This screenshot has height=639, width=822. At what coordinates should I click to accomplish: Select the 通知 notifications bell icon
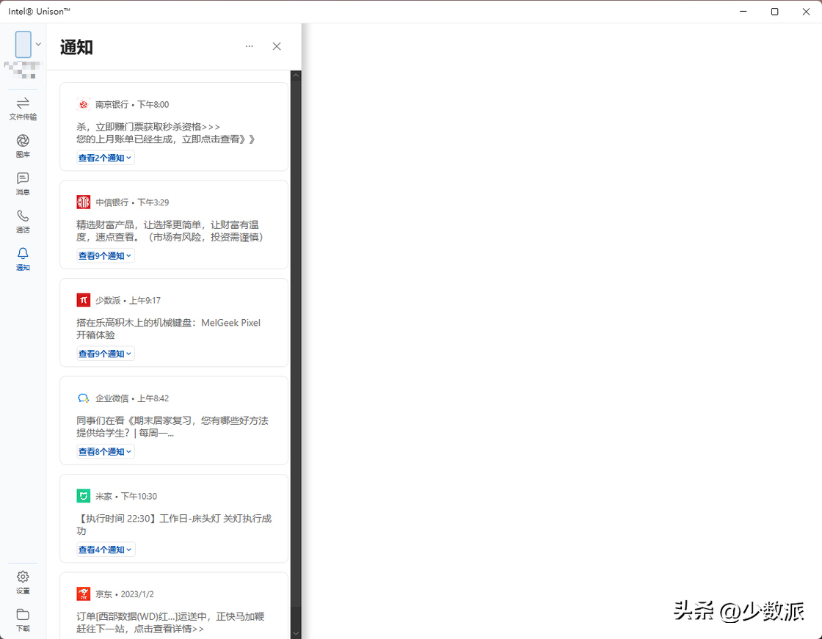point(23,254)
